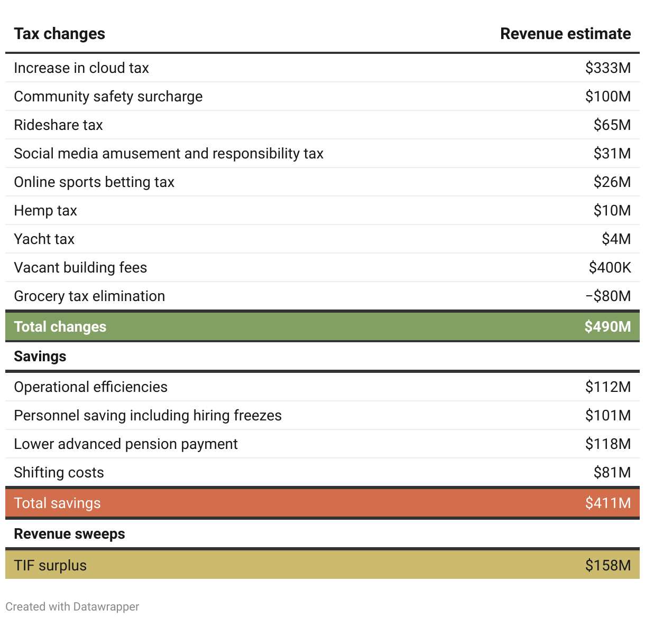Click the $333M cloud tax value
Screen dimensions: 645x619
point(607,68)
